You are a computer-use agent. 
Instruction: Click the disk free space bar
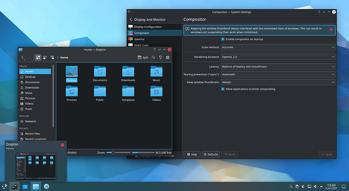click(143, 153)
